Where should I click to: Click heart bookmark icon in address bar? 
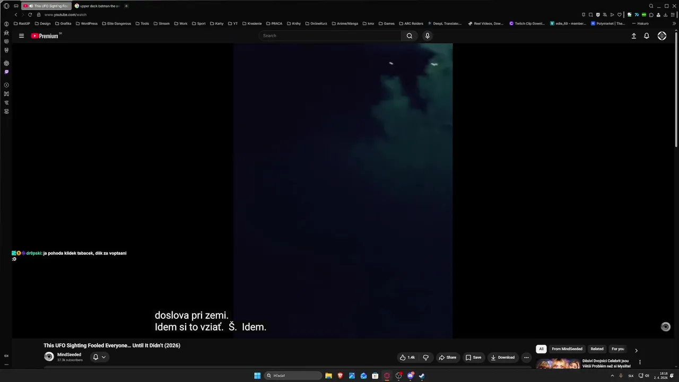[619, 14]
